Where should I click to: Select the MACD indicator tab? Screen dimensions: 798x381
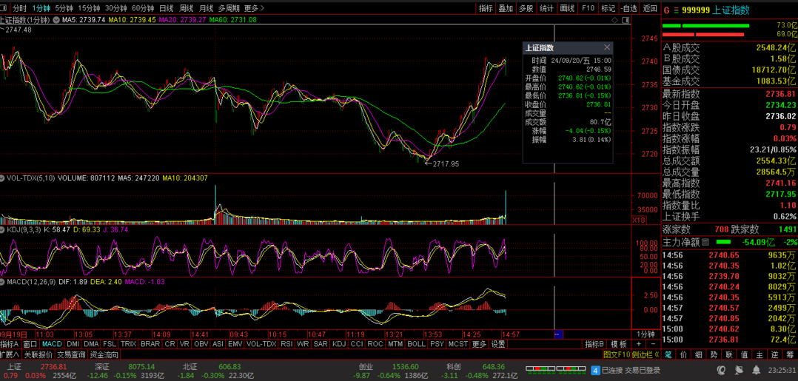point(53,344)
